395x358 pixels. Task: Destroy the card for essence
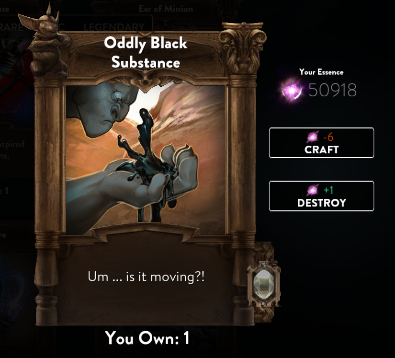point(321,196)
